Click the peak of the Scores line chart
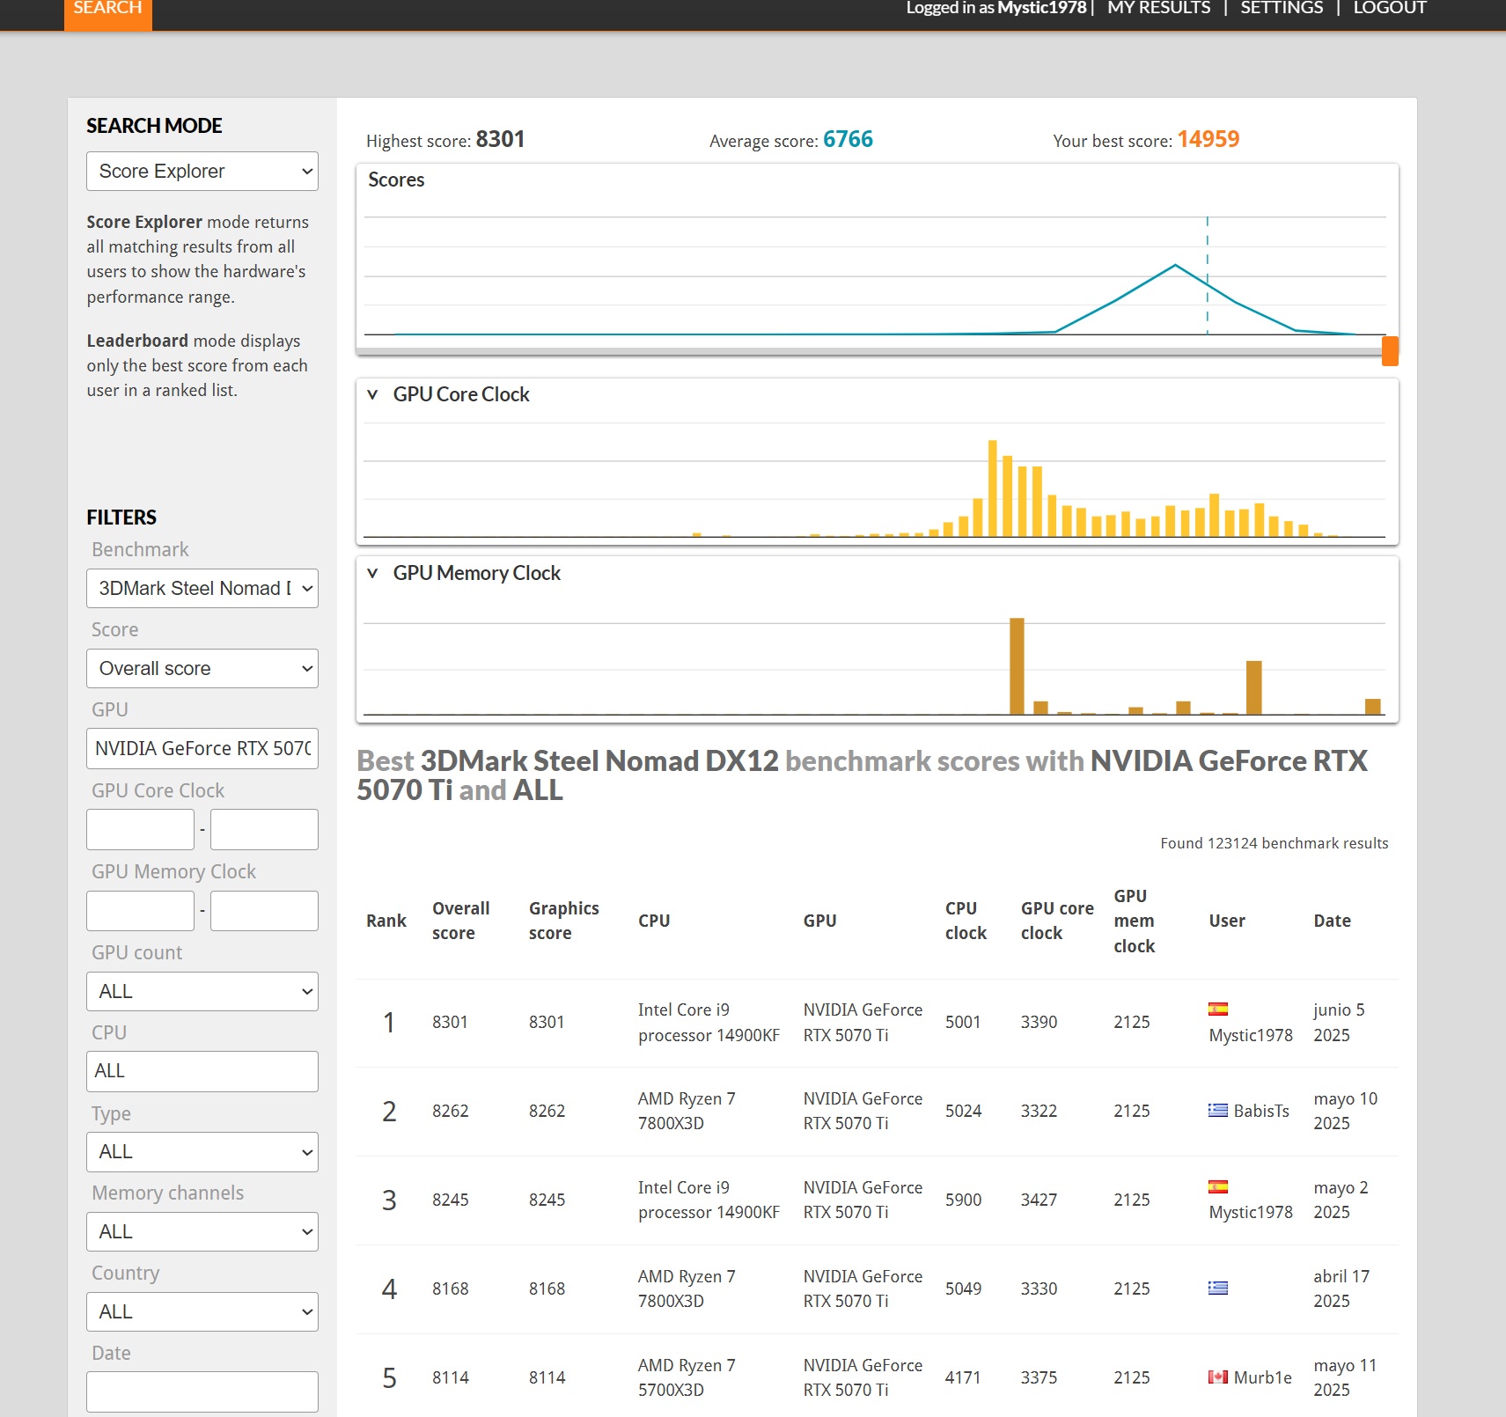This screenshot has height=1417, width=1506. coord(1175,265)
